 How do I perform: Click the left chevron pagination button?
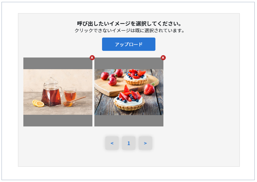pyautogui.click(x=112, y=143)
